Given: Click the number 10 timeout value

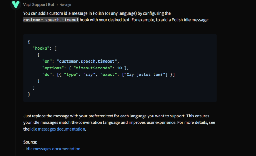Looking at the screenshot, I should click(119, 68).
